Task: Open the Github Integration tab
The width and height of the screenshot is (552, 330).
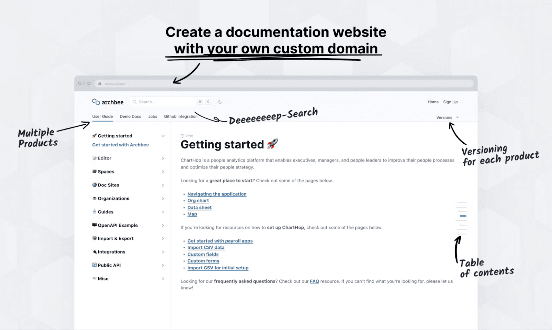Action: point(181,116)
